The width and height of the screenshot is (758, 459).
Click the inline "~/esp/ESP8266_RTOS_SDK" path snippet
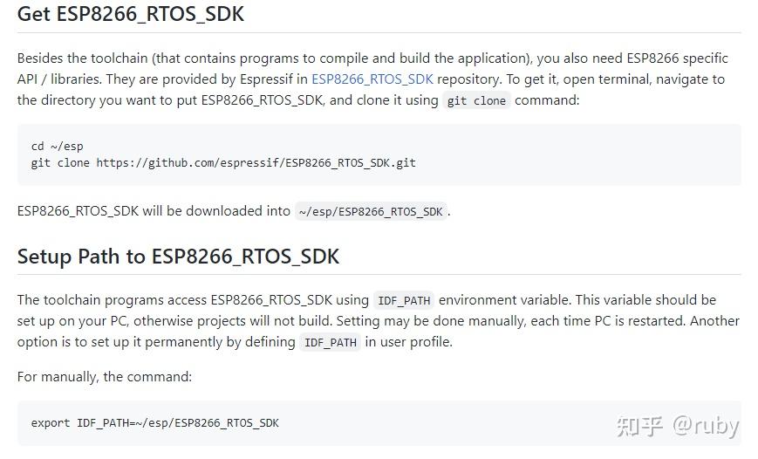click(x=371, y=212)
